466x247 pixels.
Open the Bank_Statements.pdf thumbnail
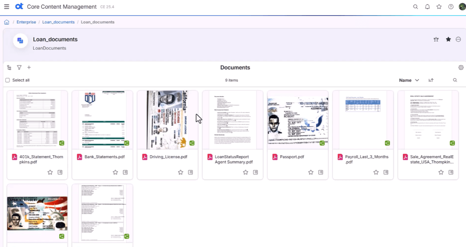point(102,119)
